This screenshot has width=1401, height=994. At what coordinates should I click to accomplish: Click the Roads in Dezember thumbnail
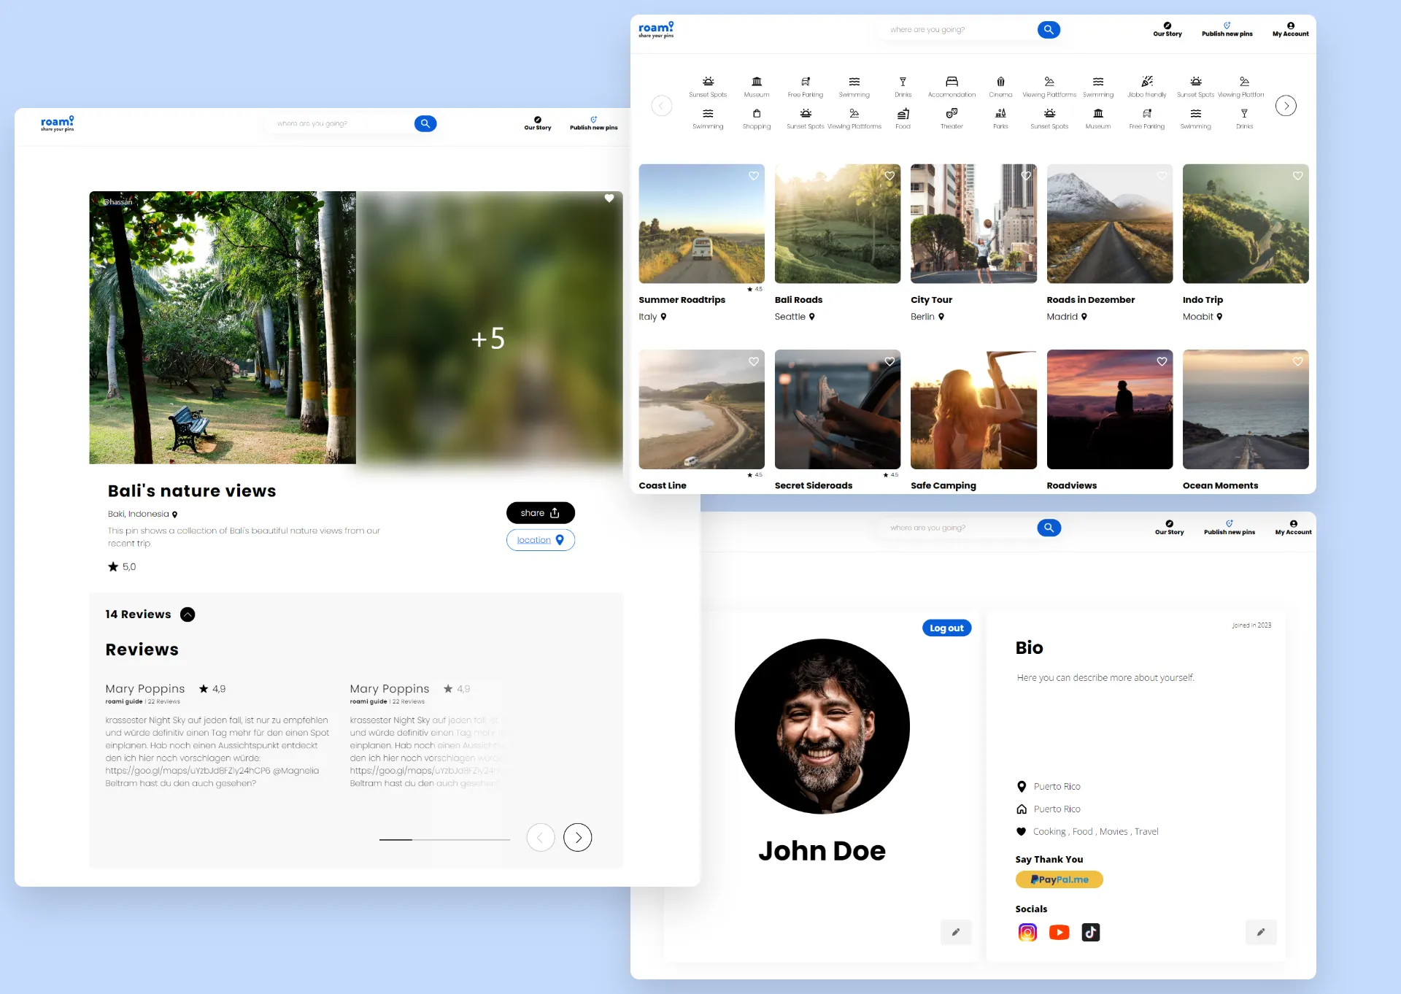(1109, 223)
